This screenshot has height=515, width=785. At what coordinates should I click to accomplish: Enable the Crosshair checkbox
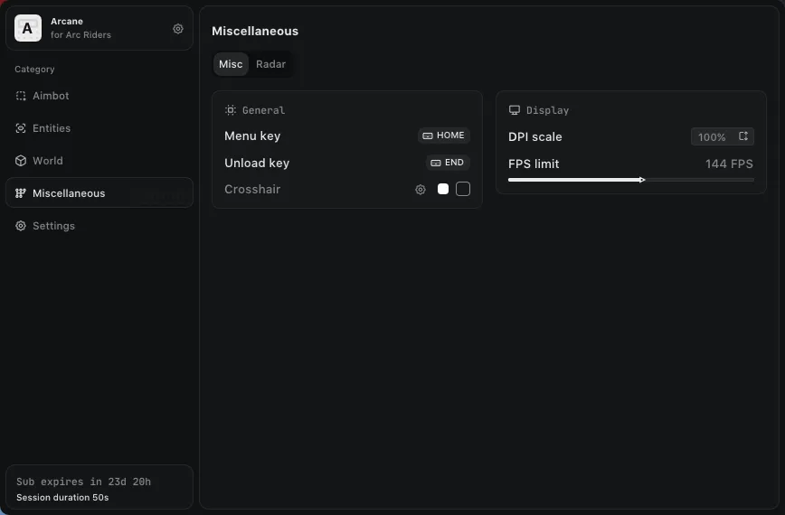(463, 189)
